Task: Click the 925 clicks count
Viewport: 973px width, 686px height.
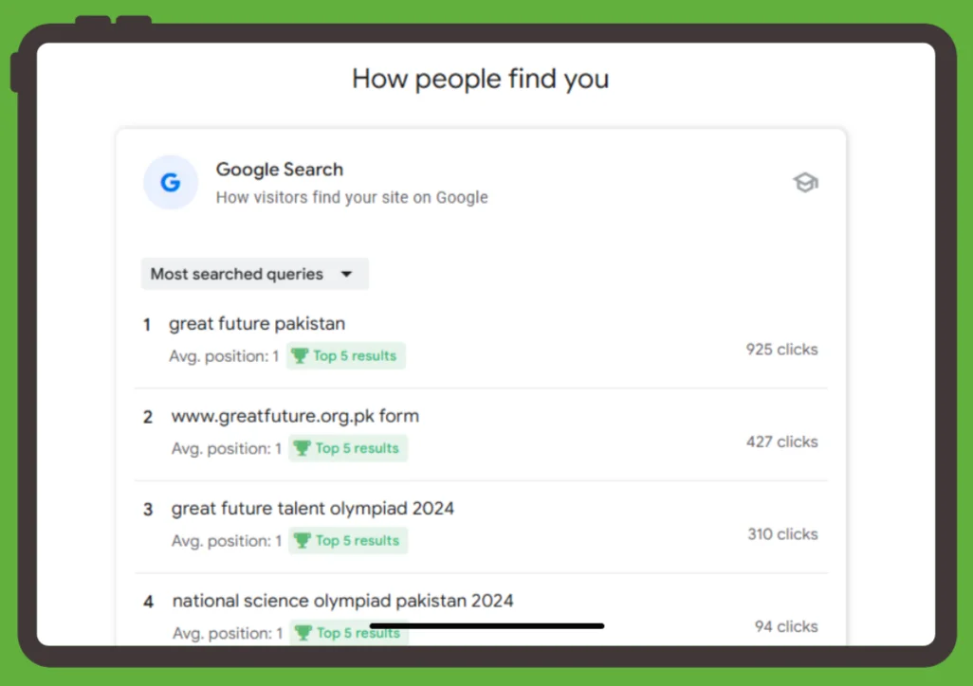Action: (781, 350)
